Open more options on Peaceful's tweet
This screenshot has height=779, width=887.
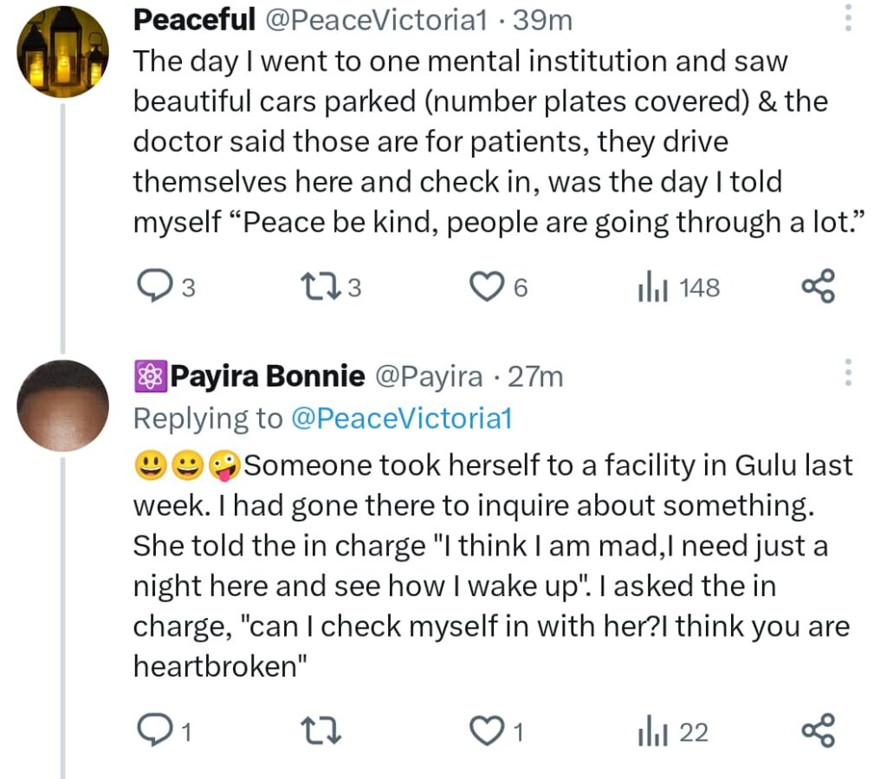click(x=848, y=17)
